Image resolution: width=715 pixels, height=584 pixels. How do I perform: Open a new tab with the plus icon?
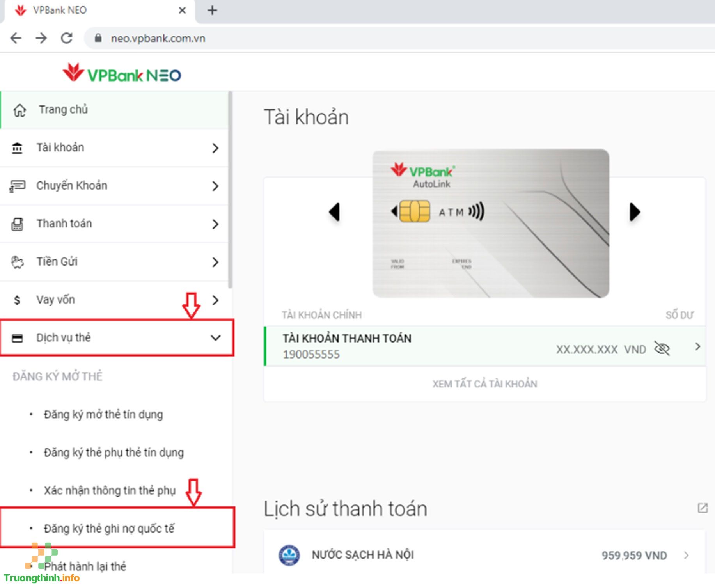212,11
